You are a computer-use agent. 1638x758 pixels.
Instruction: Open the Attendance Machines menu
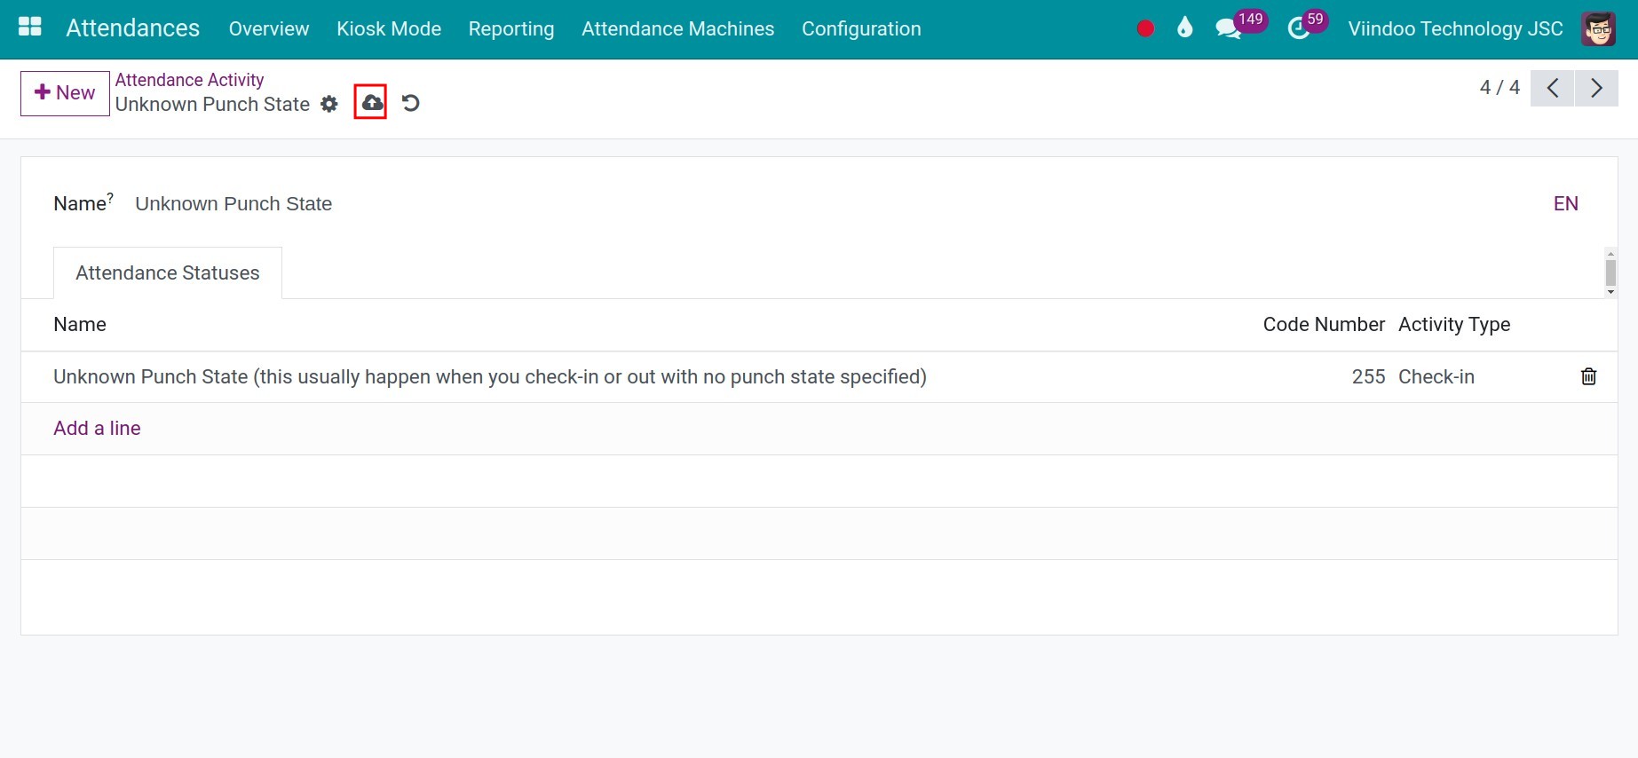(678, 28)
